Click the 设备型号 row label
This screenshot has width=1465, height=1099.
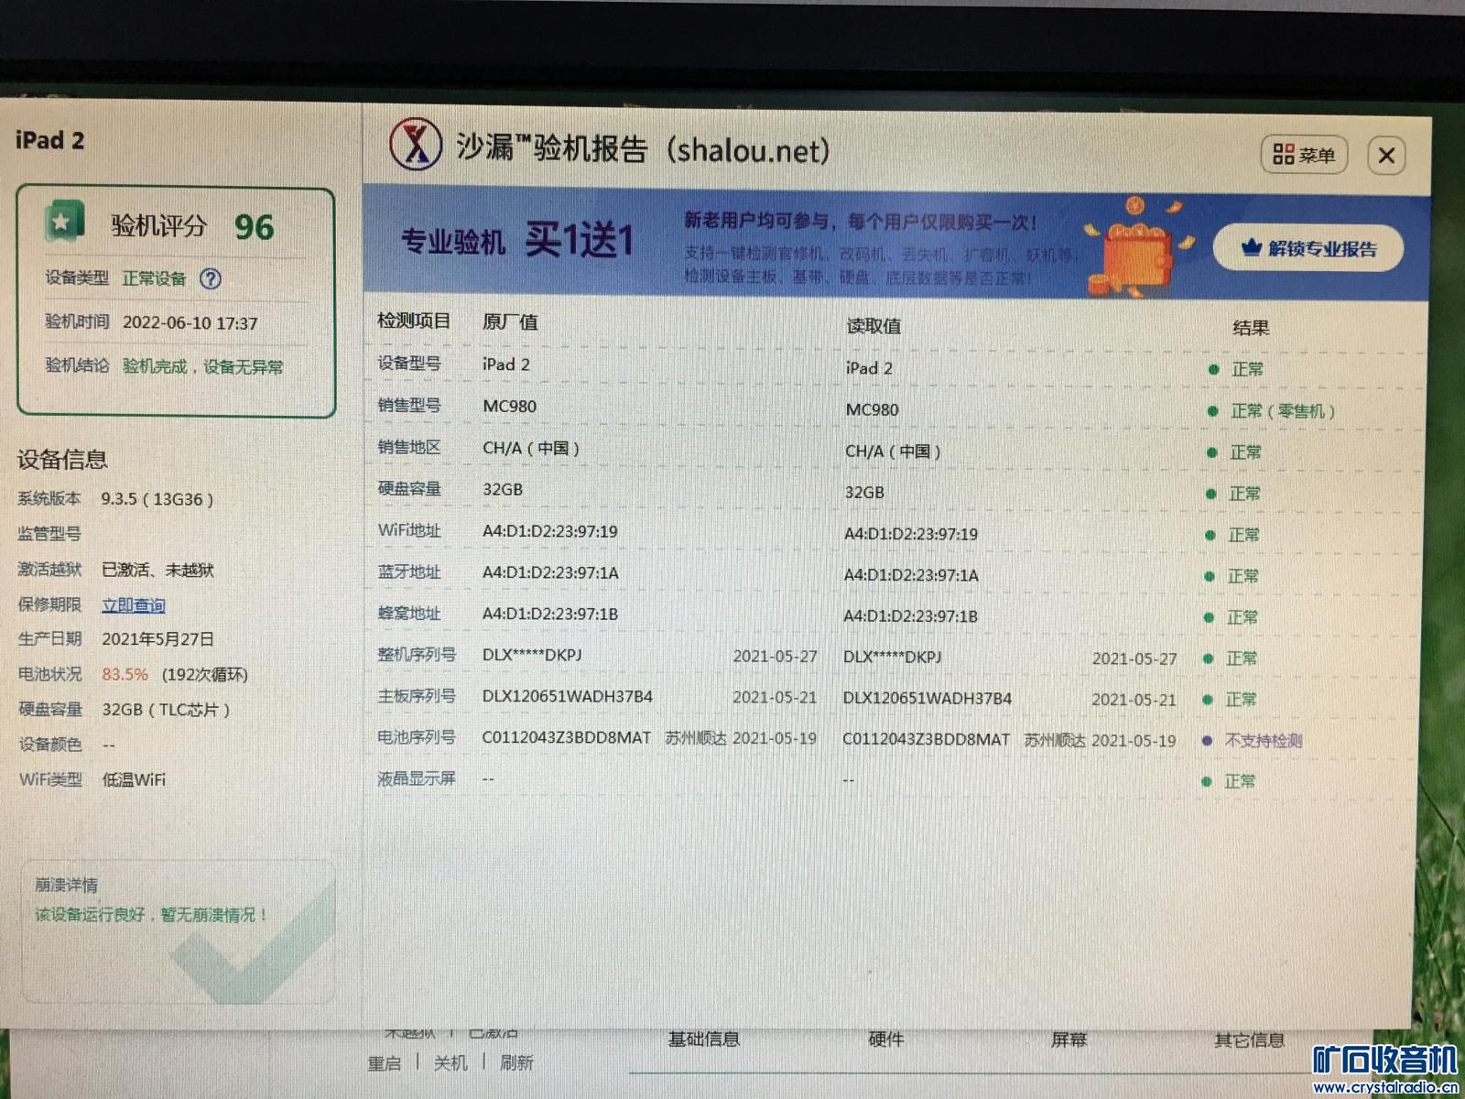[409, 363]
